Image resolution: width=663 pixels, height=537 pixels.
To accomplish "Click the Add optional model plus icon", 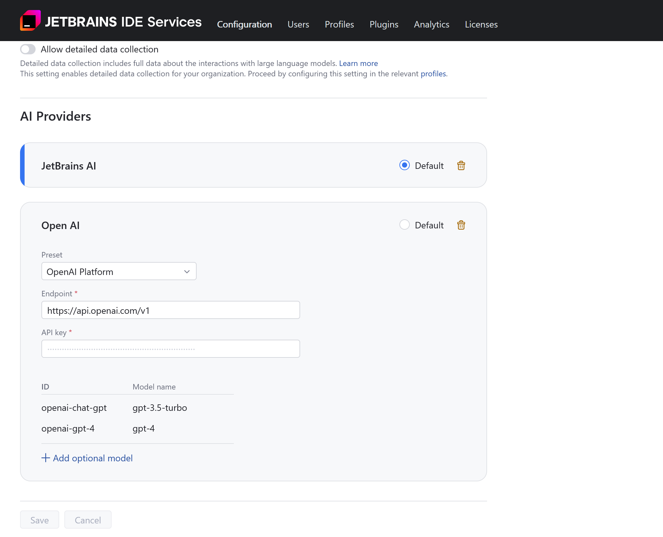I will pos(46,457).
